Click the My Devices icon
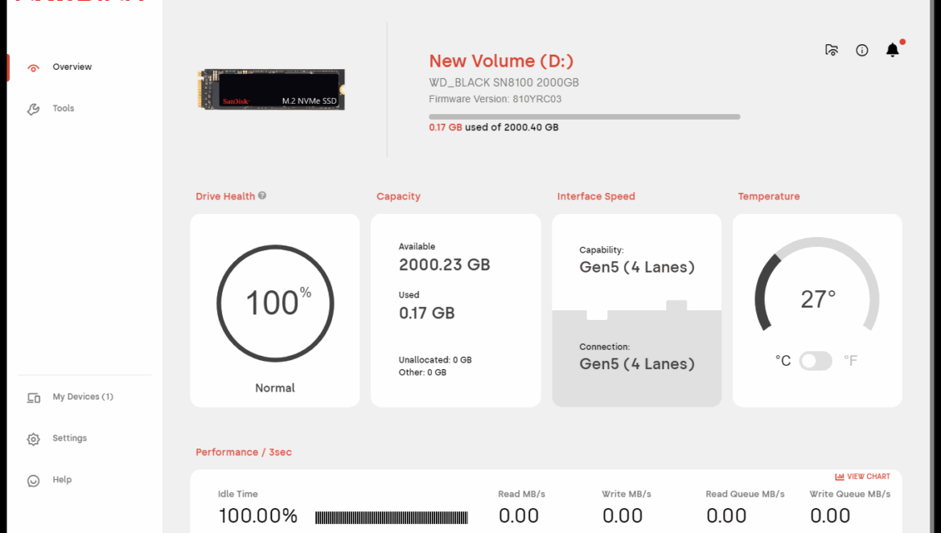Image resolution: width=941 pixels, height=533 pixels. 34,397
